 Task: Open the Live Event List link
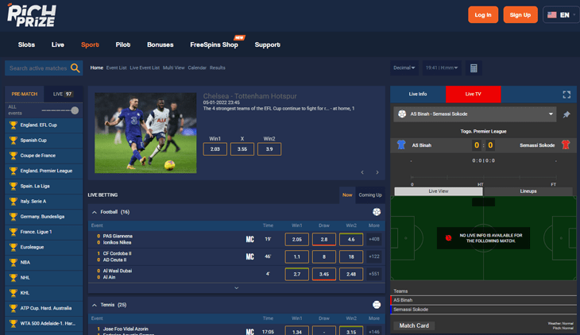[x=145, y=67]
